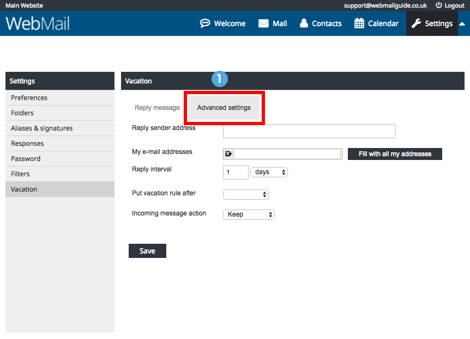Click the Put vacation rule after label
Image resolution: width=470 pixels, height=339 pixels.
(x=164, y=193)
